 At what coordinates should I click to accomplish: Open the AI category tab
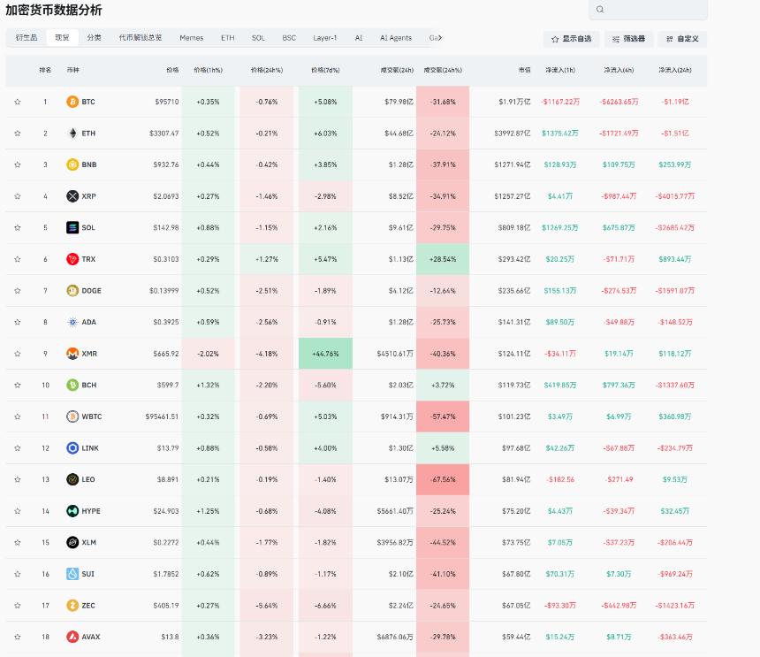point(359,38)
